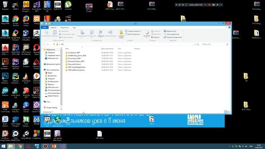Click the Select none ribbon button
265x149 pixels.
click(x=171, y=34)
